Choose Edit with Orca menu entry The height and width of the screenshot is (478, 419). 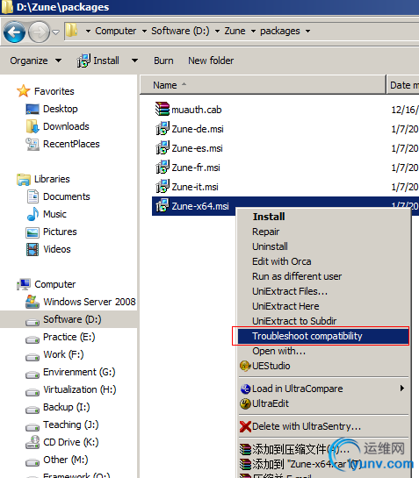click(323, 261)
